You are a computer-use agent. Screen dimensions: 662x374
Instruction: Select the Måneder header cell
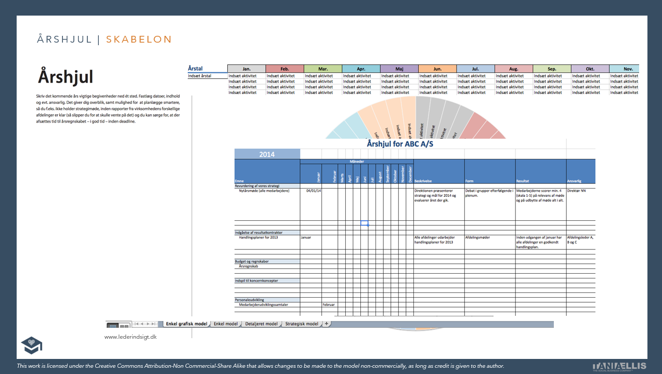356,162
